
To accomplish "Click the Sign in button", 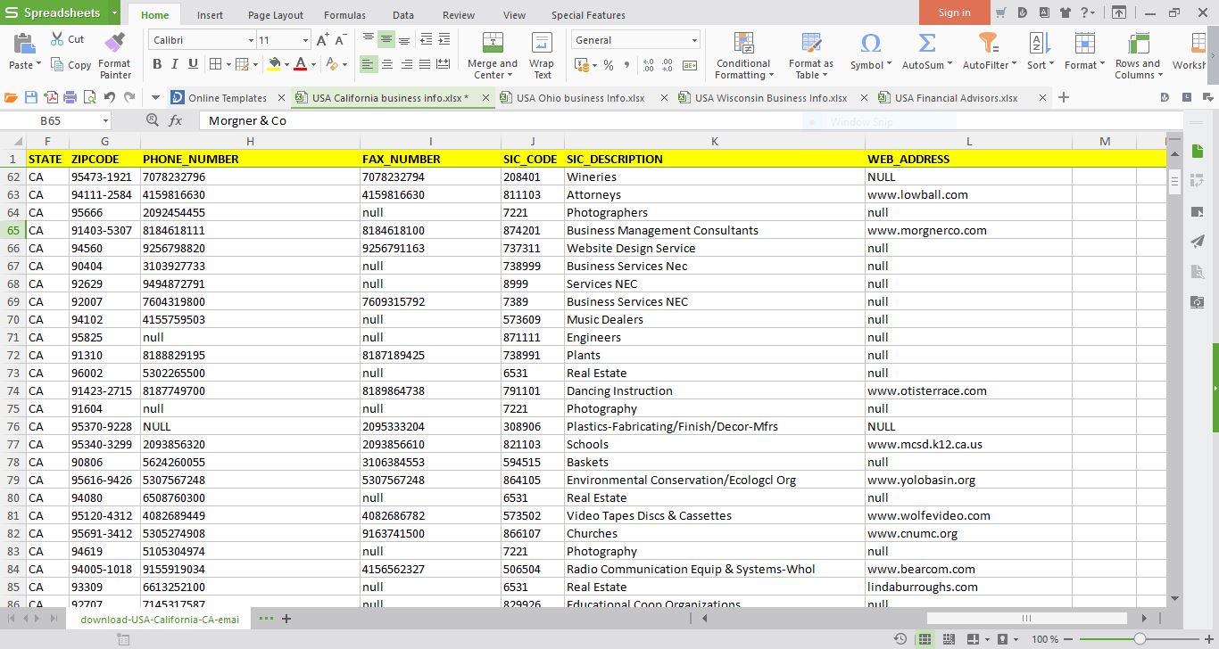I will point(953,12).
